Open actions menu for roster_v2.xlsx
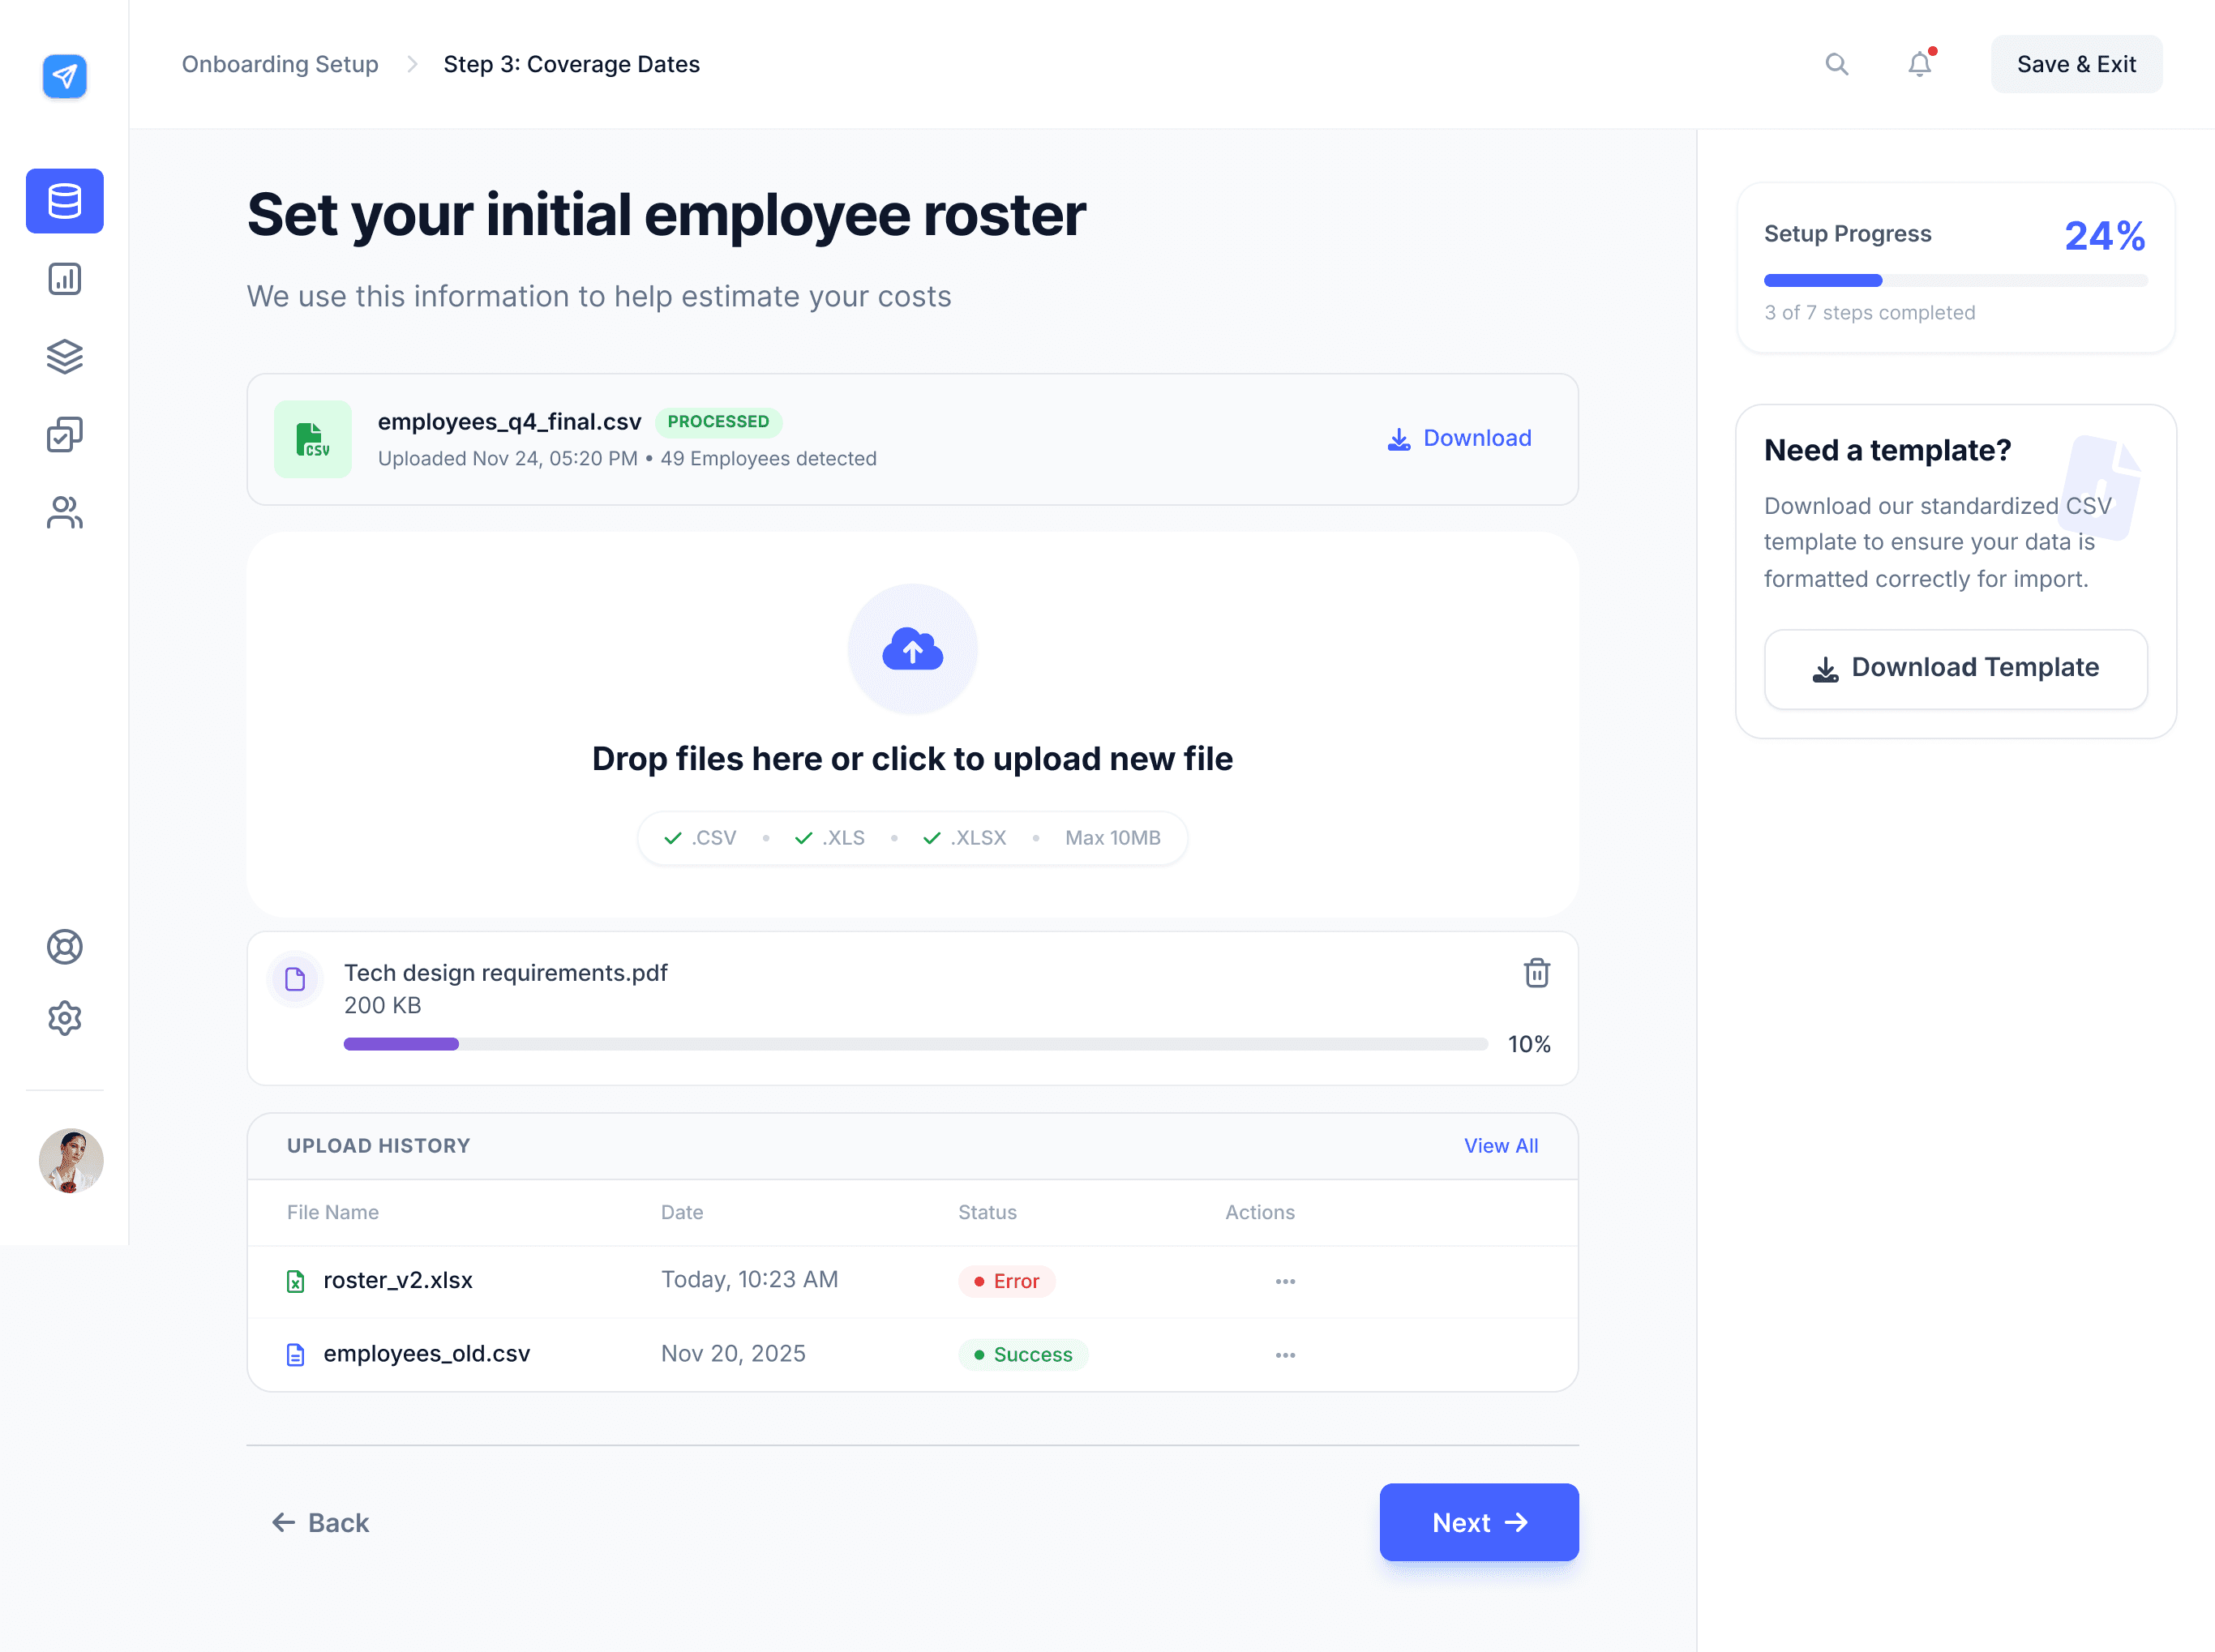The width and height of the screenshot is (2215, 1652). pyautogui.click(x=1285, y=1281)
